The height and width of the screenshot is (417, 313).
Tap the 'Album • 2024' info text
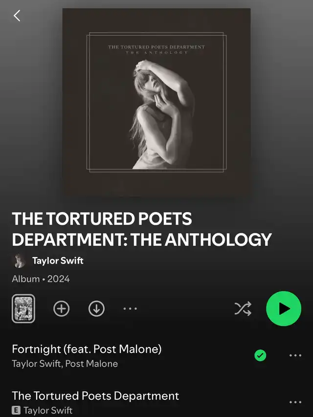(41, 279)
